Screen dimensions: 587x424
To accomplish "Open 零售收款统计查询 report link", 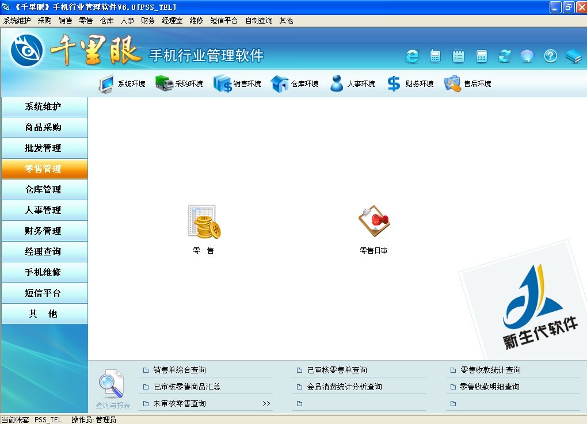I will click(490, 370).
